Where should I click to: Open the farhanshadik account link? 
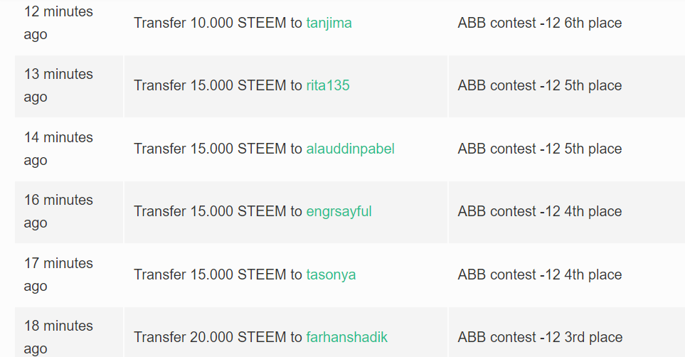coord(347,337)
